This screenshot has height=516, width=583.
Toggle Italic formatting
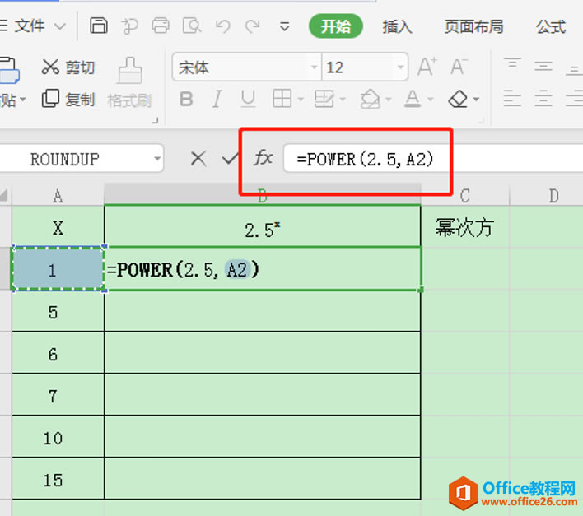(x=217, y=100)
